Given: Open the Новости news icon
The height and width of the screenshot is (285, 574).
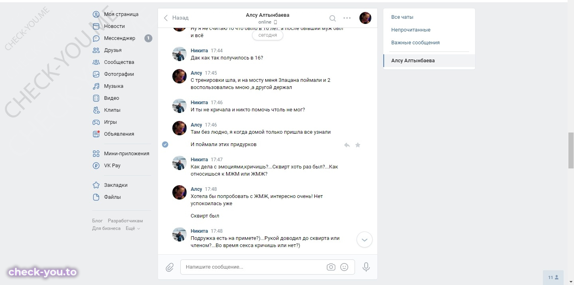Looking at the screenshot, I should [x=96, y=26].
